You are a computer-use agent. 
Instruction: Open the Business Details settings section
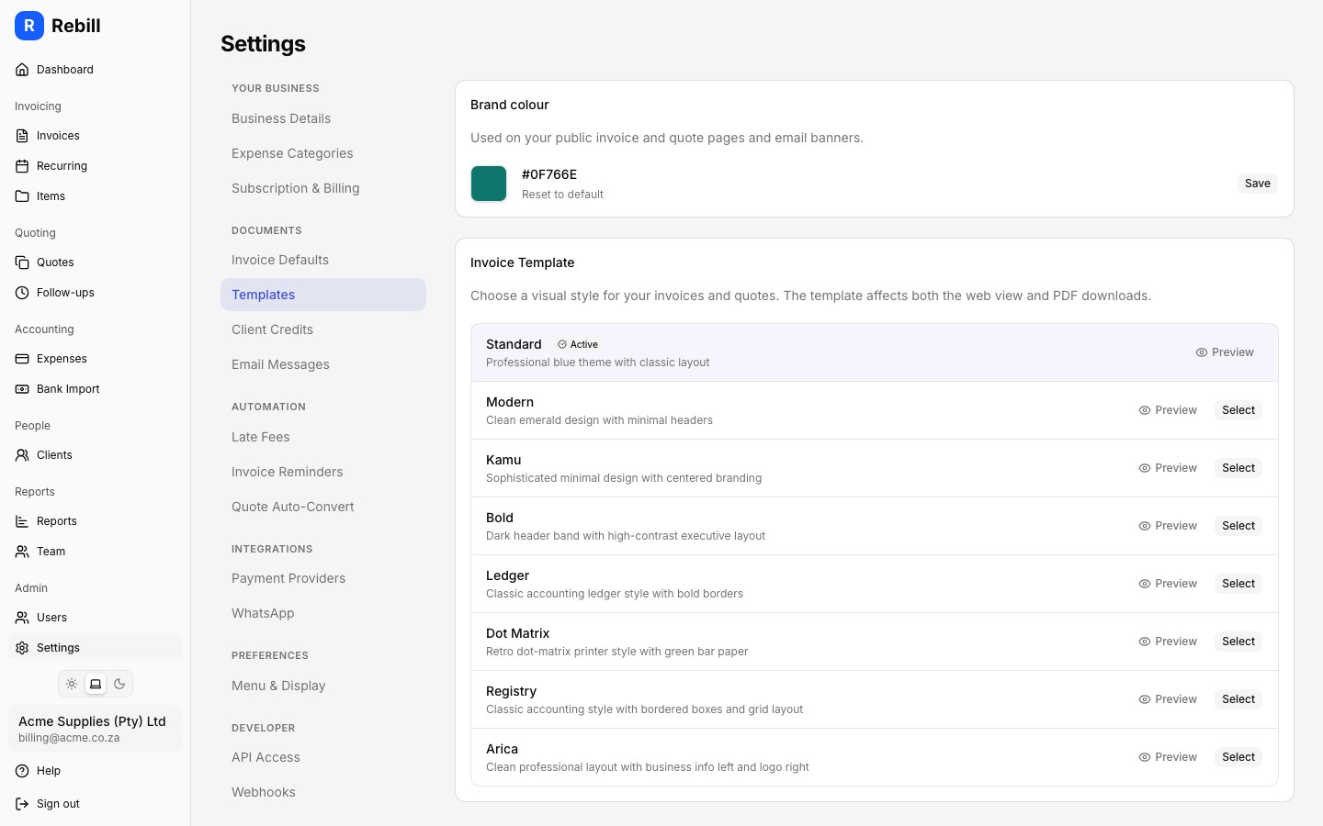(323, 118)
